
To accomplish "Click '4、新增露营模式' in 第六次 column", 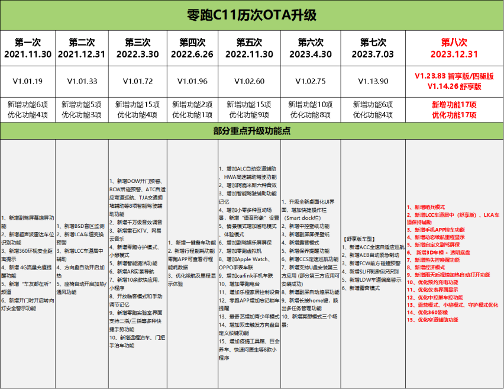I will (301, 243).
